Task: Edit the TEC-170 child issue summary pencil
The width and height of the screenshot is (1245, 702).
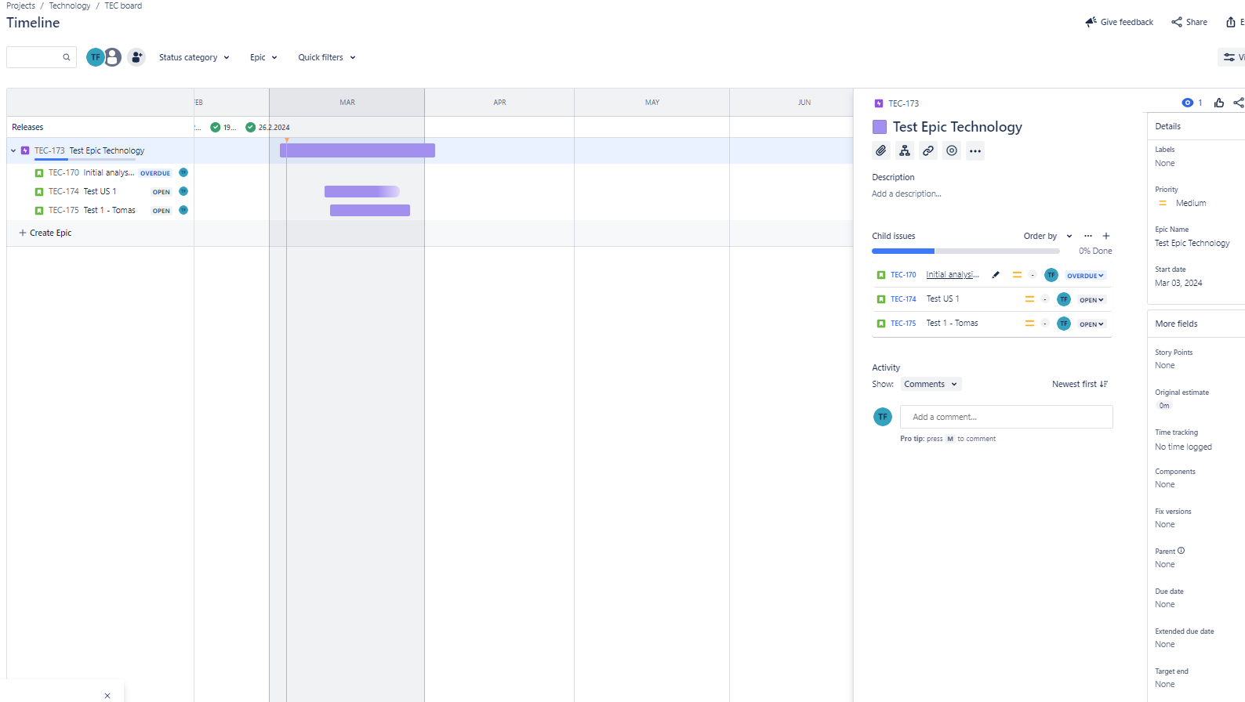Action: pos(996,275)
